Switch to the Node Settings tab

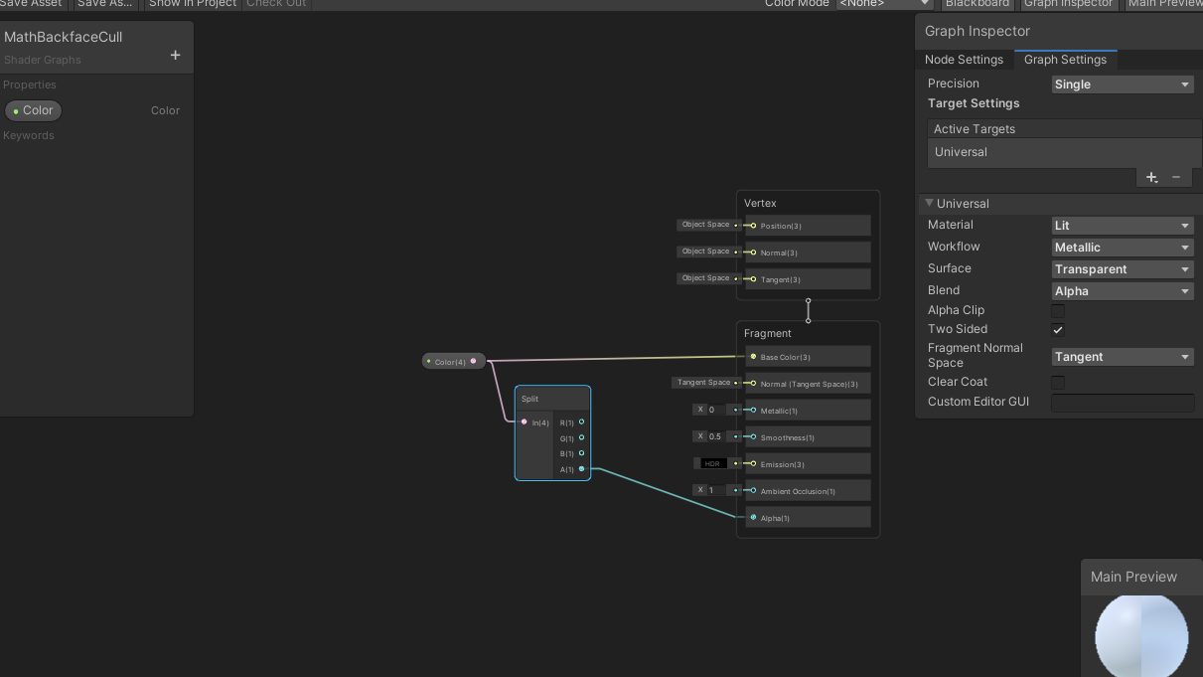[x=964, y=60]
